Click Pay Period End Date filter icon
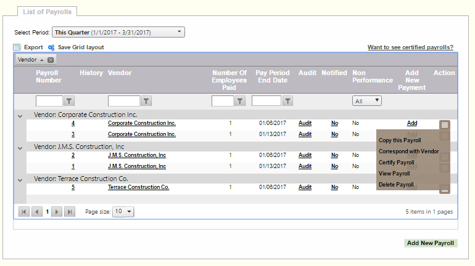The width and height of the screenshot is (475, 266). coord(287,101)
